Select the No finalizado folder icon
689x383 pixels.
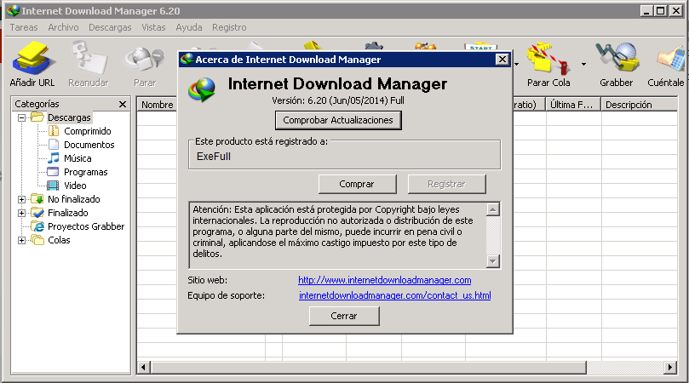point(37,199)
